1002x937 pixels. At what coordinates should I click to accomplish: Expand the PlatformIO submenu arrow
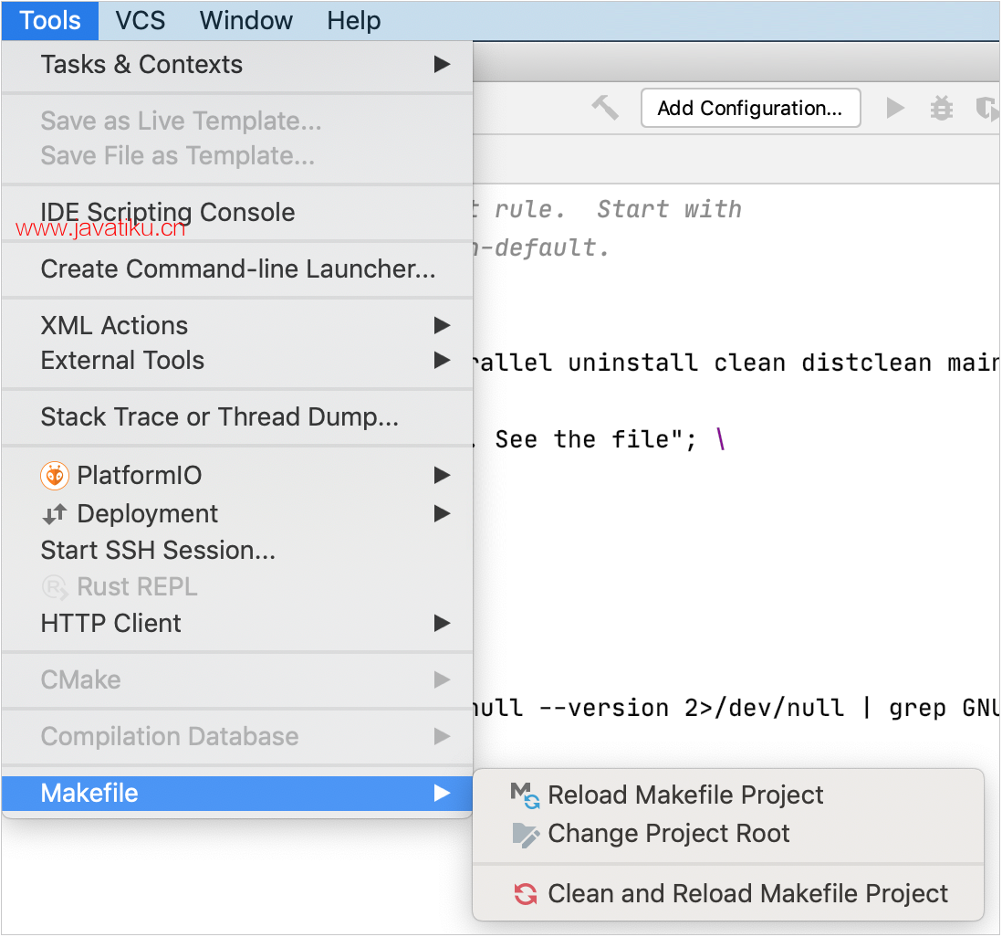click(443, 475)
